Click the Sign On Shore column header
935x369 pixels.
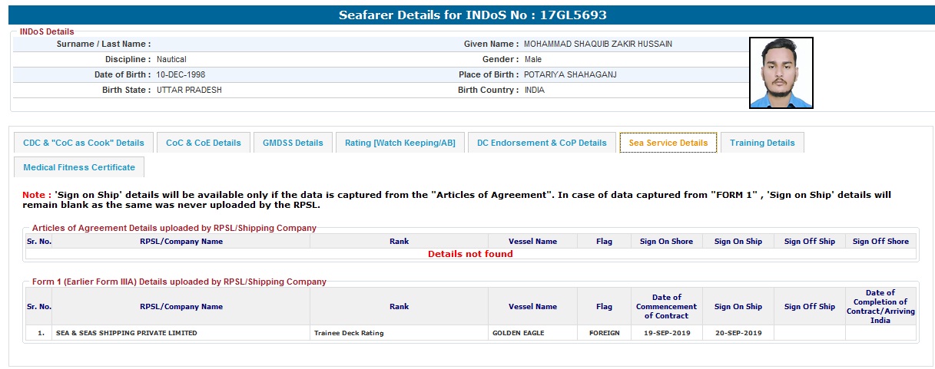pyautogui.click(x=666, y=242)
